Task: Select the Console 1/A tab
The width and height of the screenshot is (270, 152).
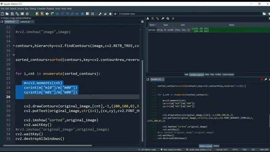Action: pyautogui.click(x=157, y=79)
